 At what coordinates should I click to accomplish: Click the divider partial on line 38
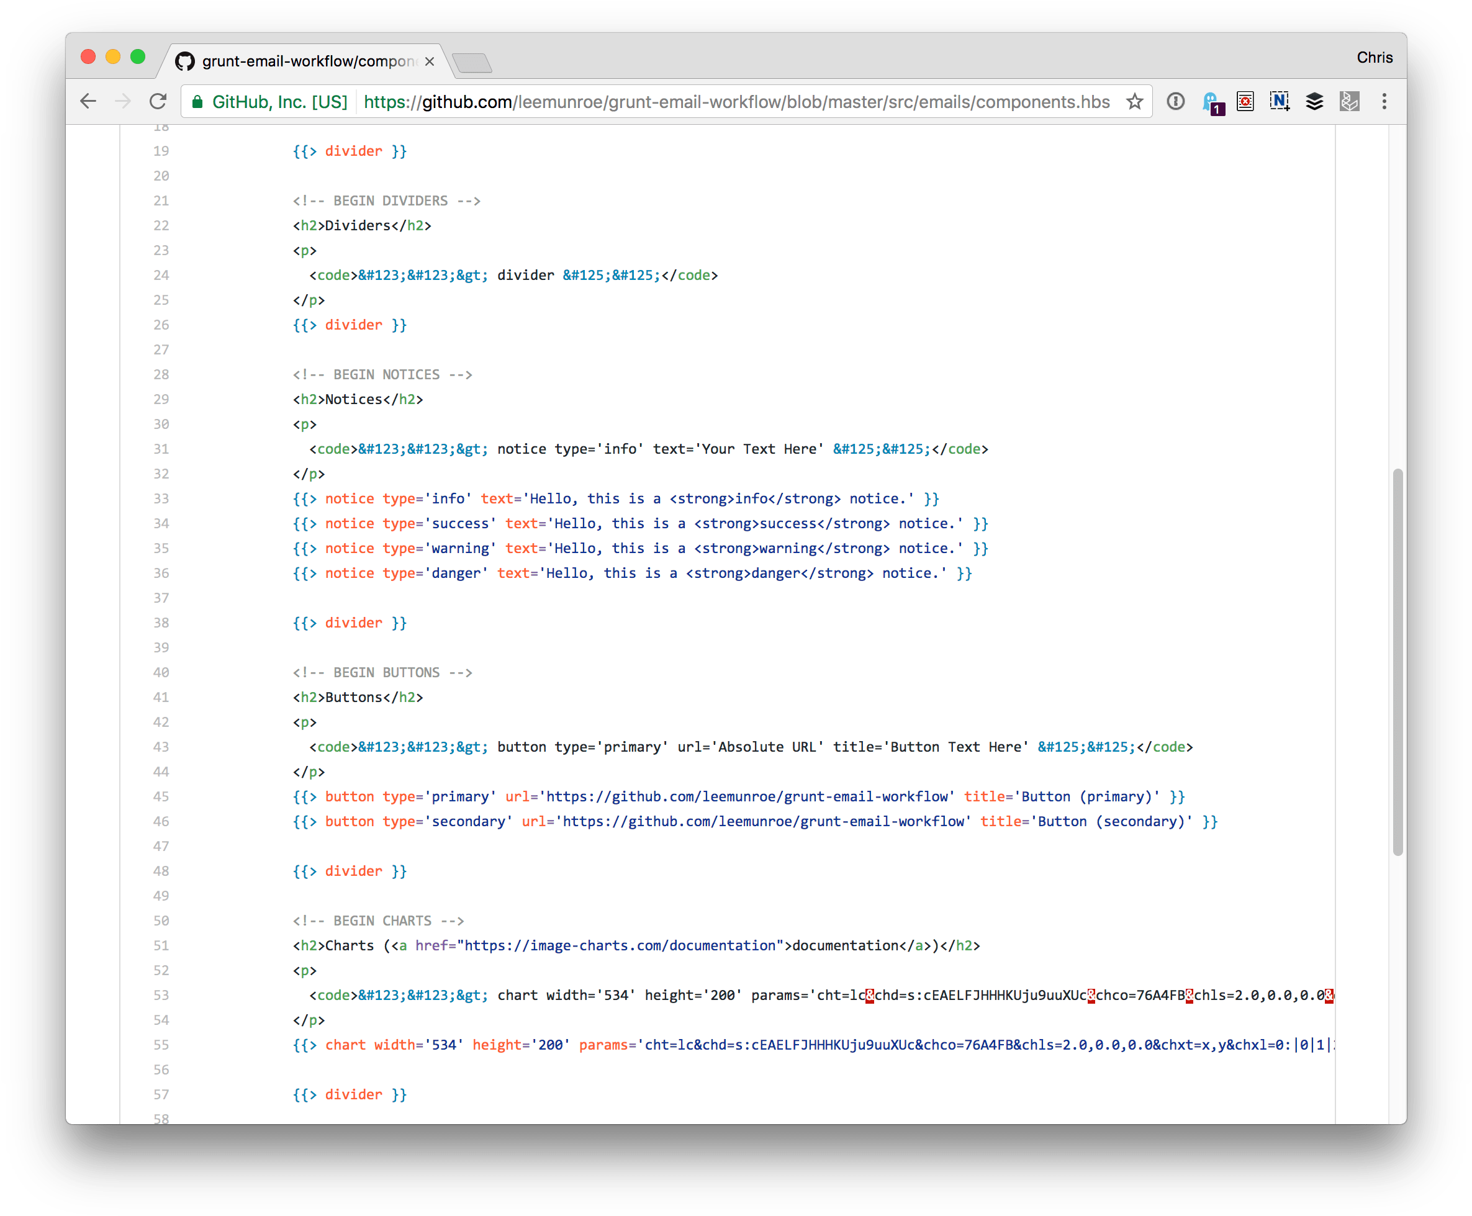pos(350,622)
